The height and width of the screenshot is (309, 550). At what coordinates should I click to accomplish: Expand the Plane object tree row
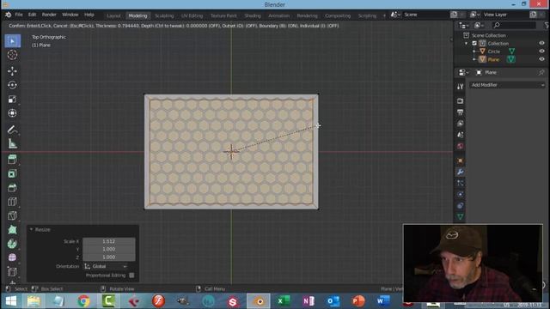point(474,59)
